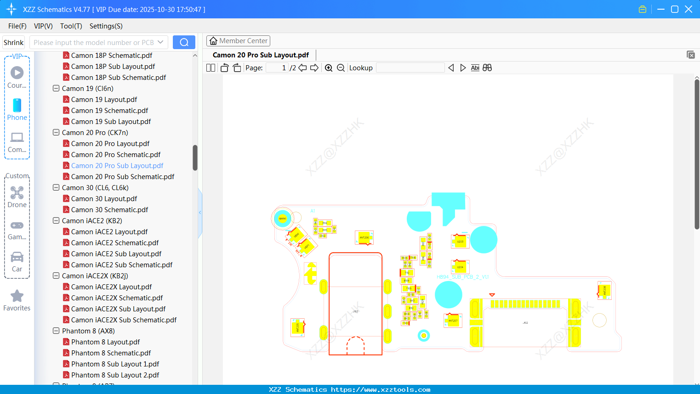
Task: Open Camon 30 Layout.pdf
Action: [104, 198]
